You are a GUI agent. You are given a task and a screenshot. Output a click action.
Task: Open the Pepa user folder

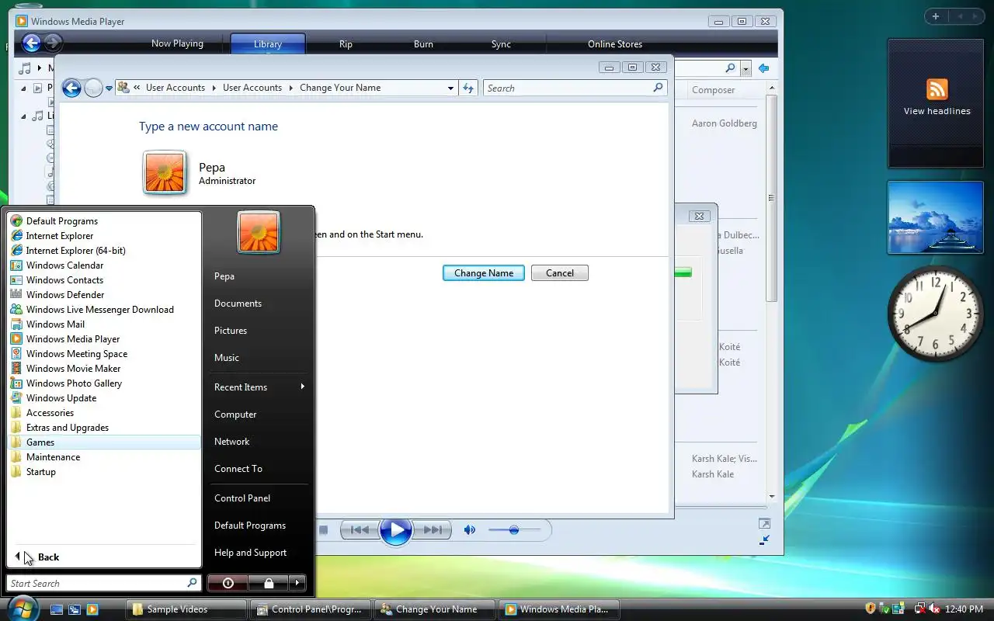coord(258,276)
